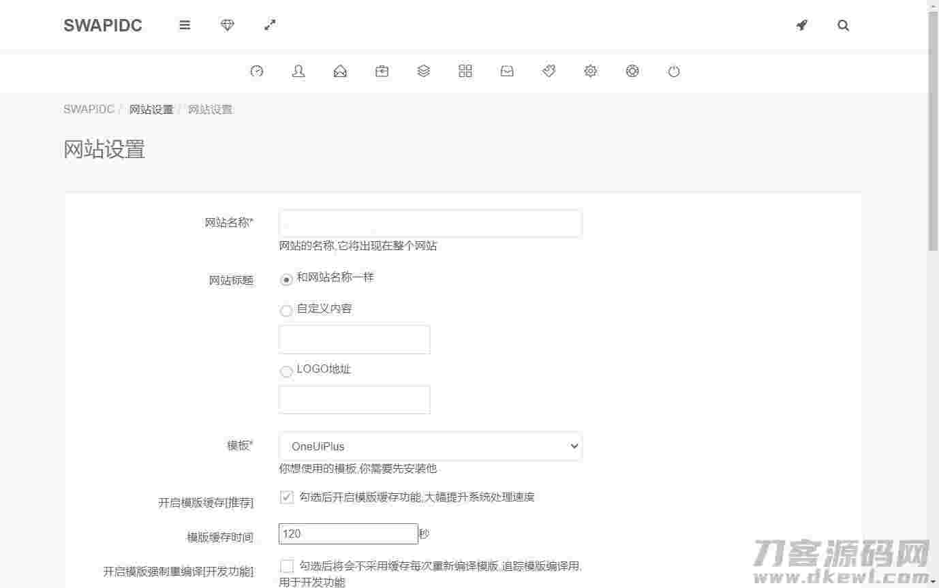This screenshot has height=588, width=939.
Task: Click the power logout icon
Action: 674,71
